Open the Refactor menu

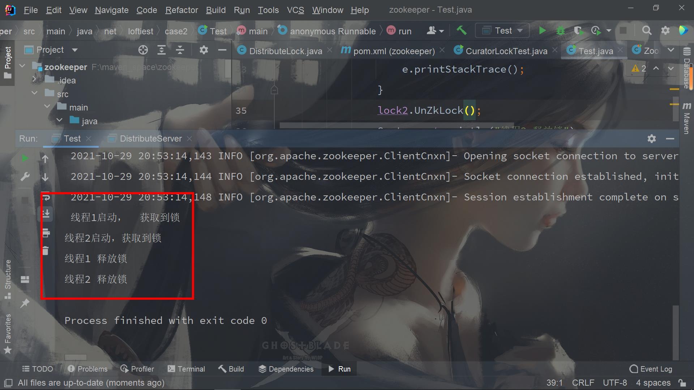181,10
